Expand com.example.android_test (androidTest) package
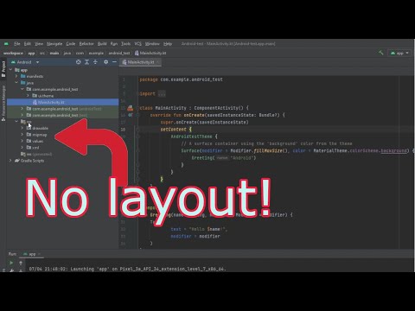Viewport: 415px width, 311px height. 22,109
